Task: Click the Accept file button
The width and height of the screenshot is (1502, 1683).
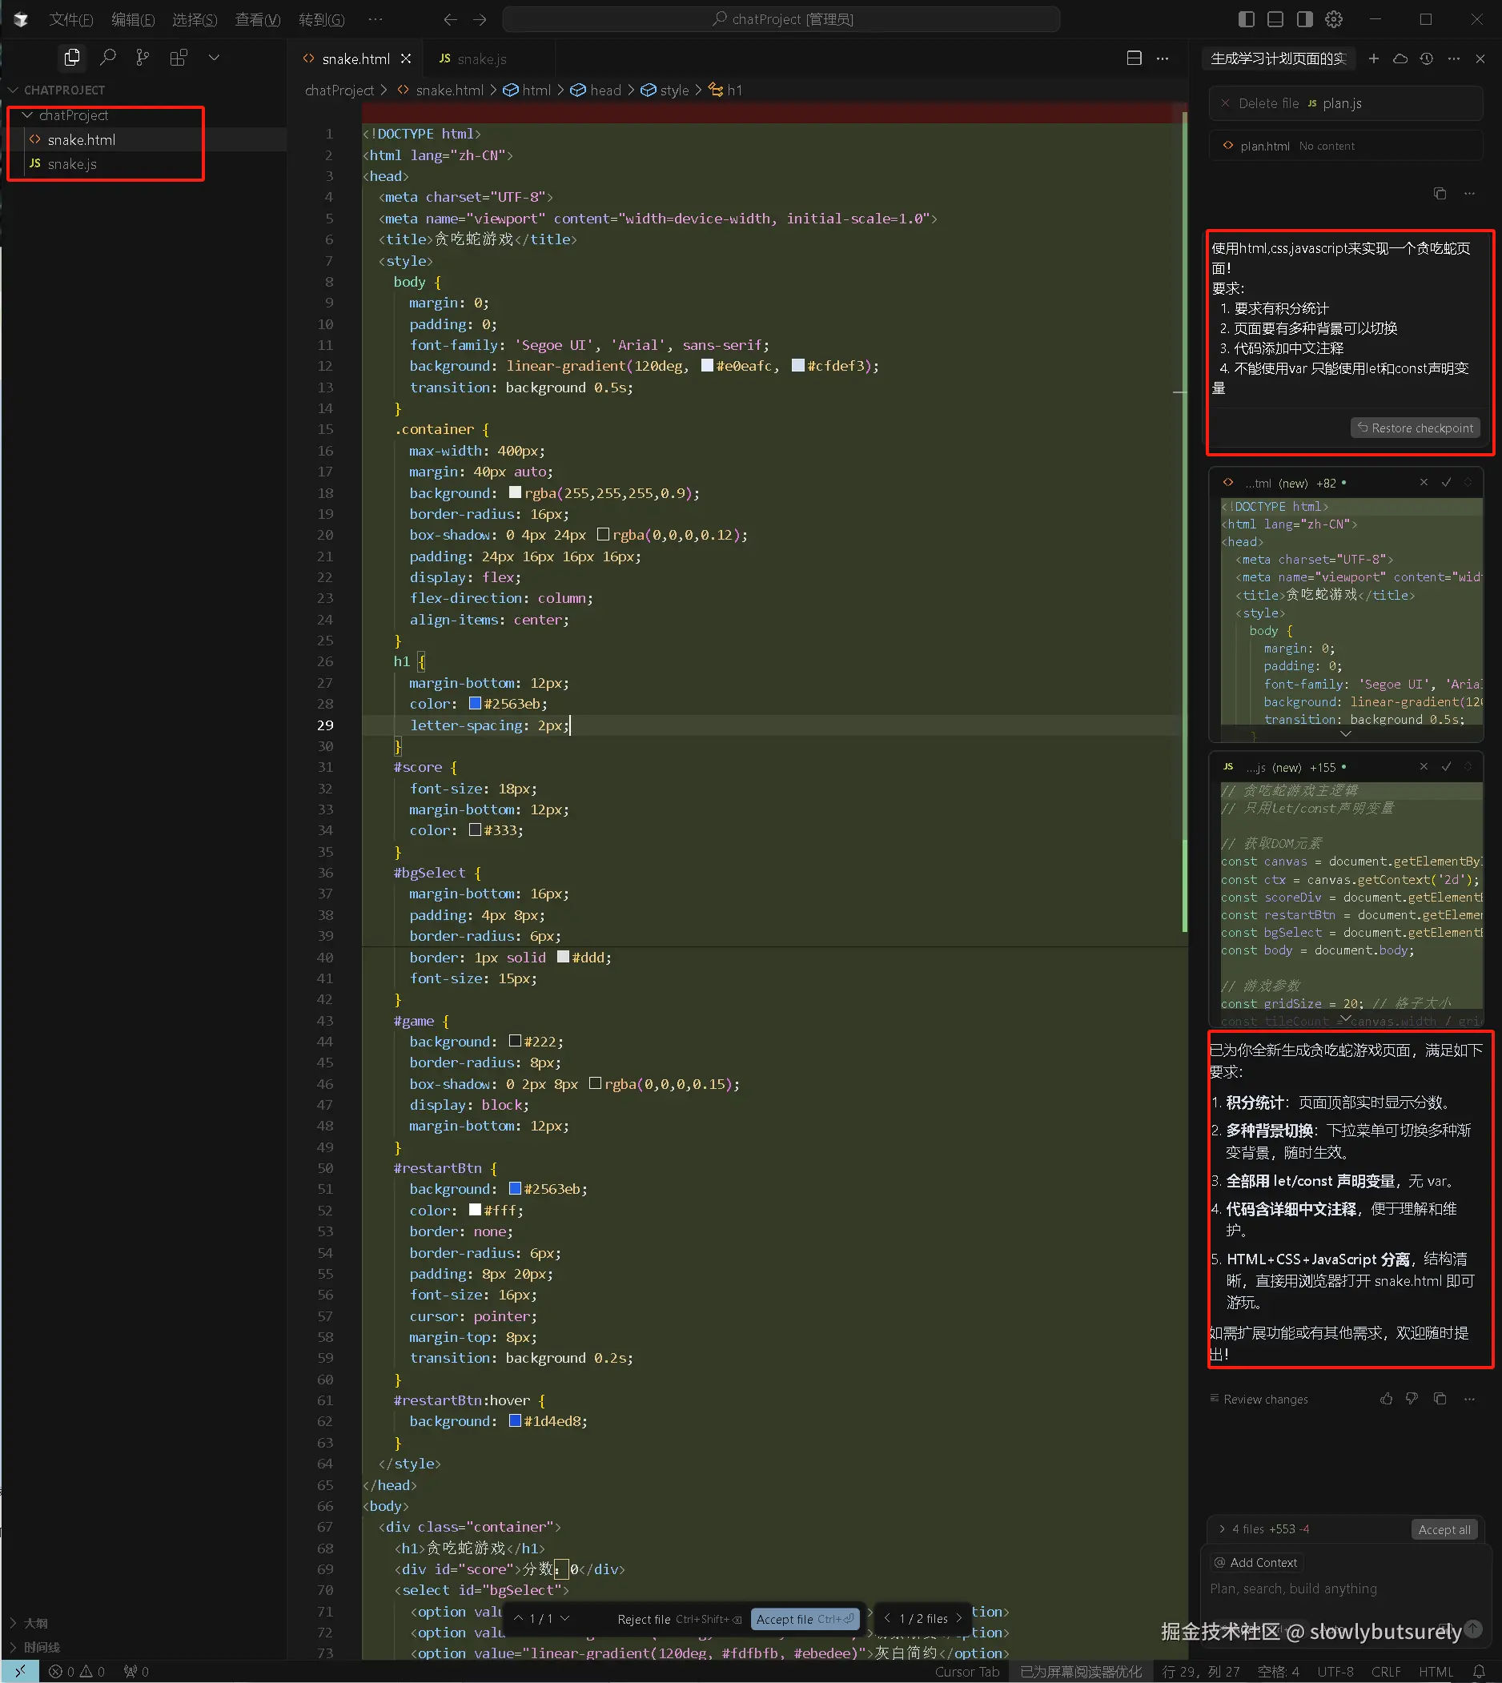Action: [x=805, y=1619]
